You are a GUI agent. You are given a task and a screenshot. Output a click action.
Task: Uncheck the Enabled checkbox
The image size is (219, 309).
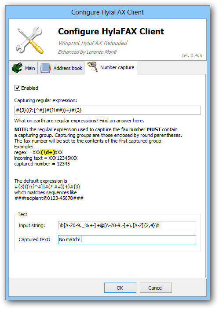[x=17, y=88]
